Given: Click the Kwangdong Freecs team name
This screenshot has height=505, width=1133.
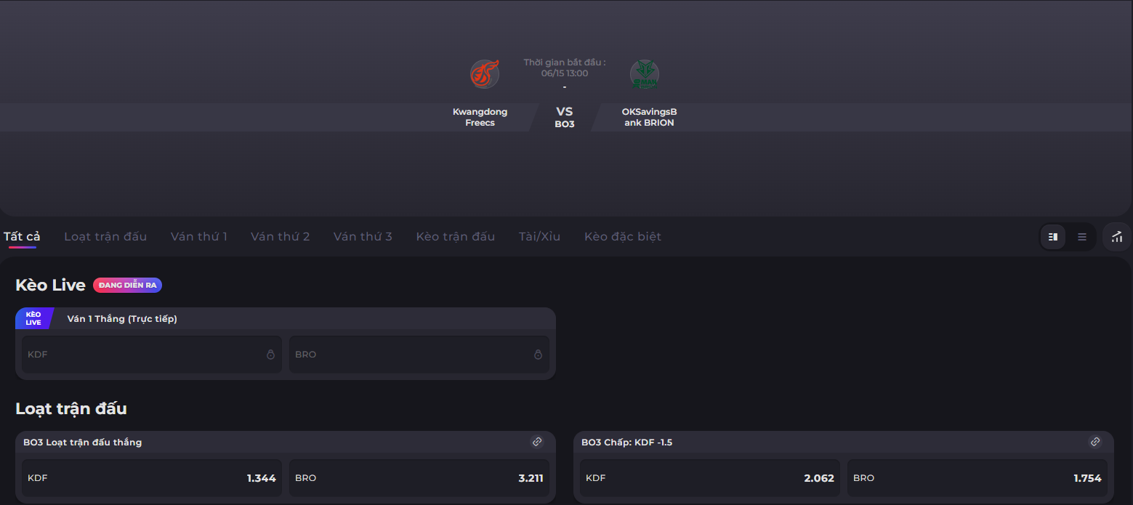Looking at the screenshot, I should (480, 117).
